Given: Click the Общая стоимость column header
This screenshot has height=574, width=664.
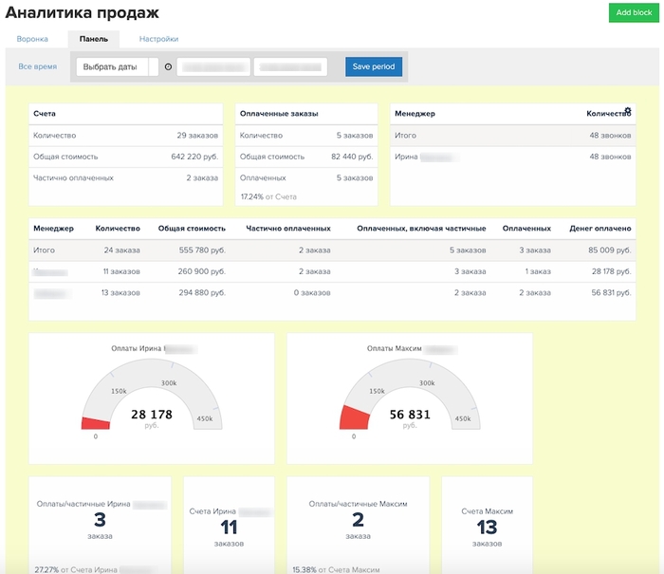Looking at the screenshot, I should [191, 229].
